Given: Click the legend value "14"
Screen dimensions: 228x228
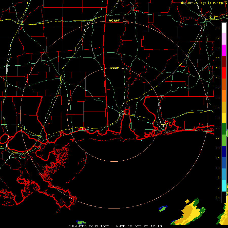Looking at the screenshot, I should pyautogui.click(x=218, y=158).
